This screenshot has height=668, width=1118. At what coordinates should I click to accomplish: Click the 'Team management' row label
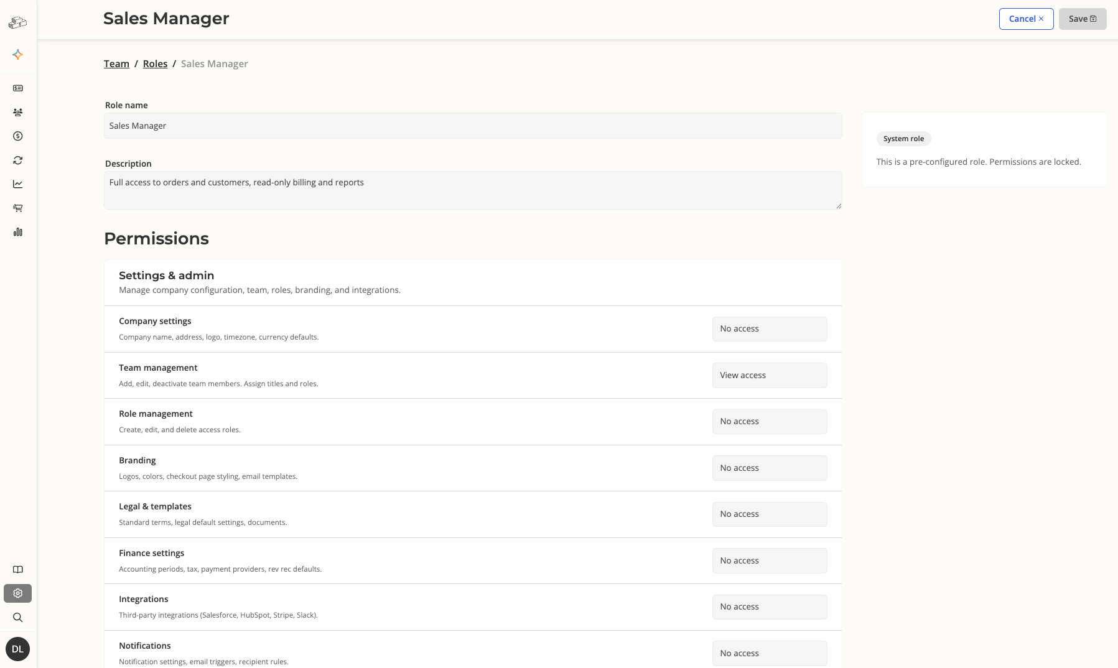[158, 368]
